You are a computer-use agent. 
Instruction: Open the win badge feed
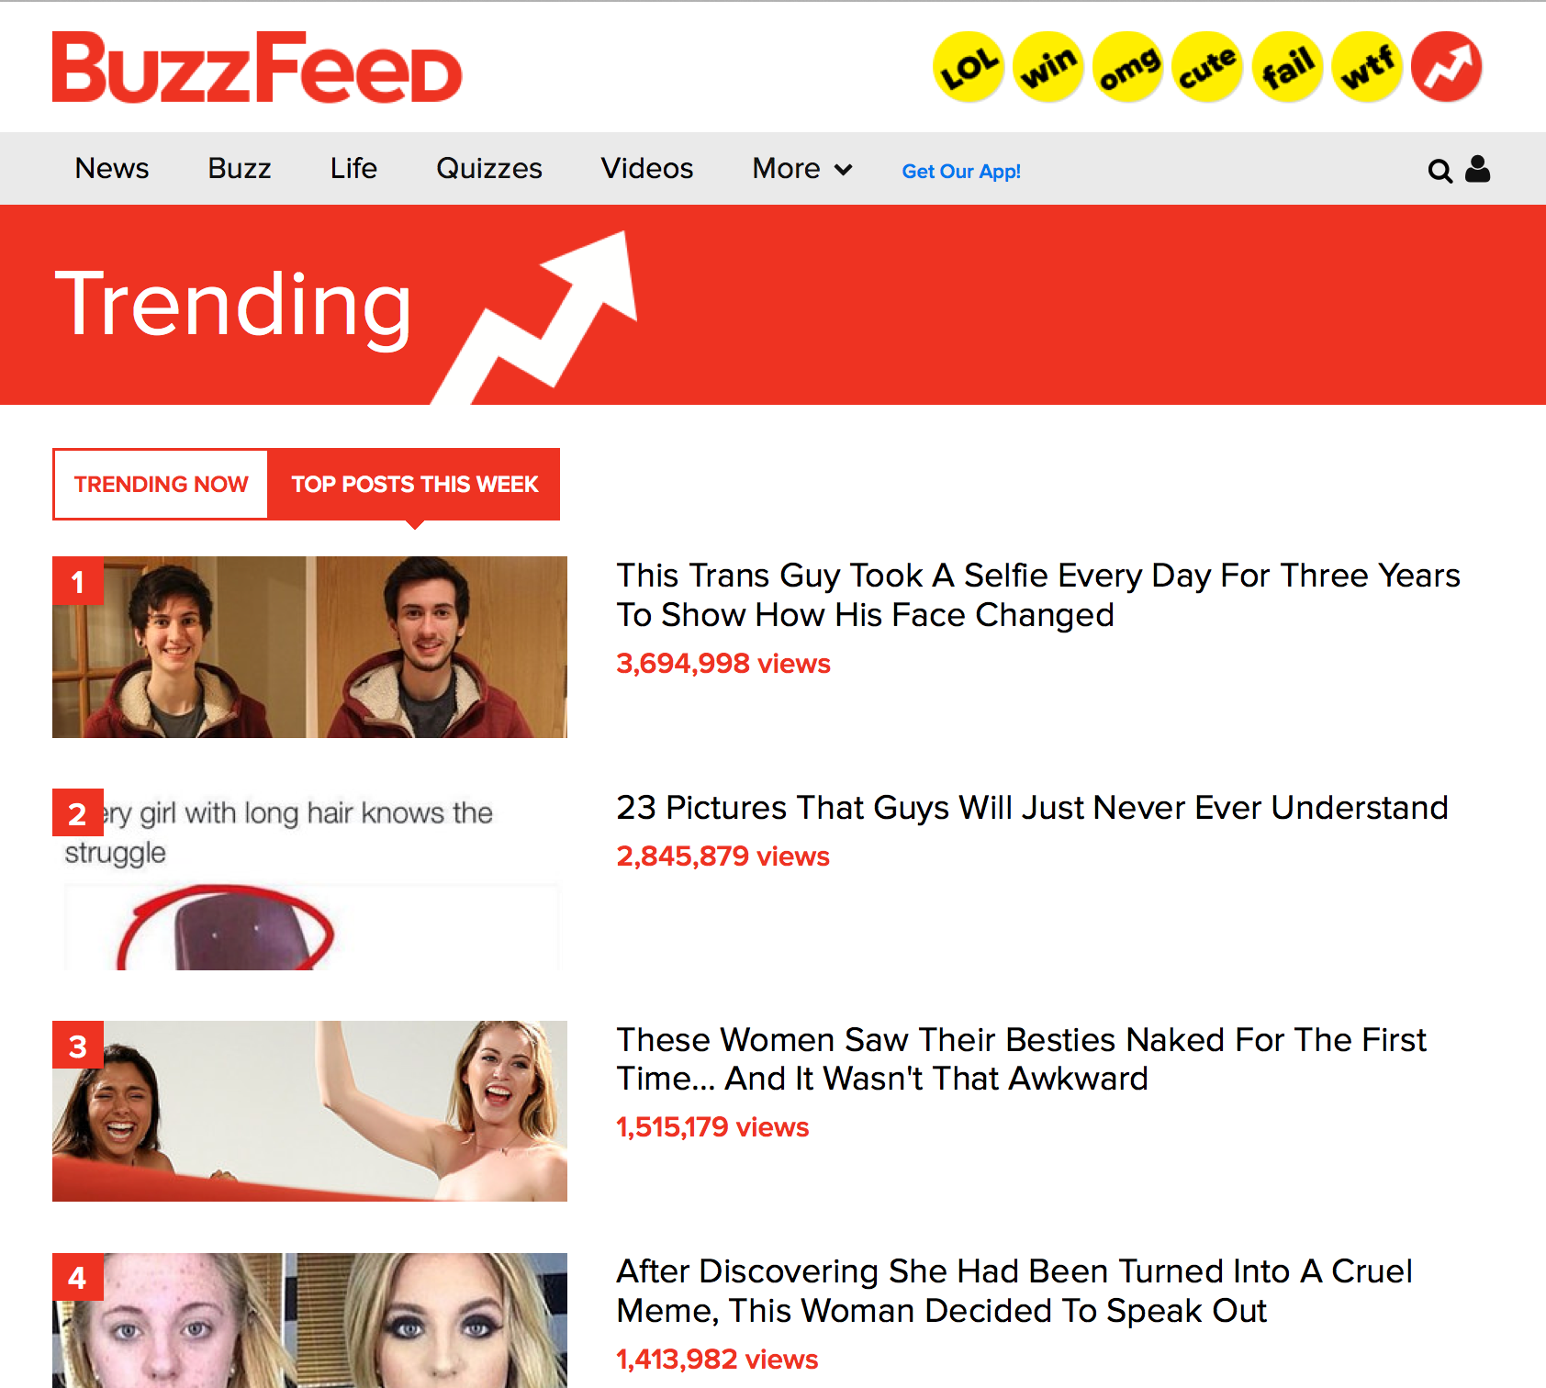click(x=1048, y=67)
